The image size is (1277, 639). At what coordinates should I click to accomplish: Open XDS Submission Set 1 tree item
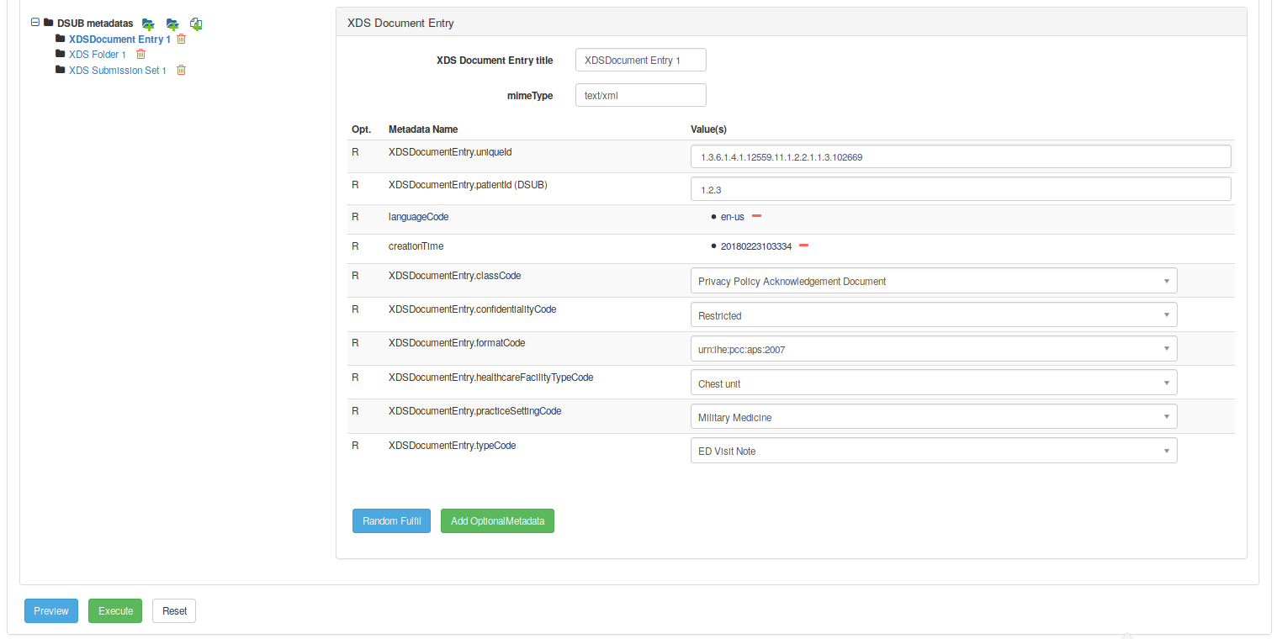(117, 71)
